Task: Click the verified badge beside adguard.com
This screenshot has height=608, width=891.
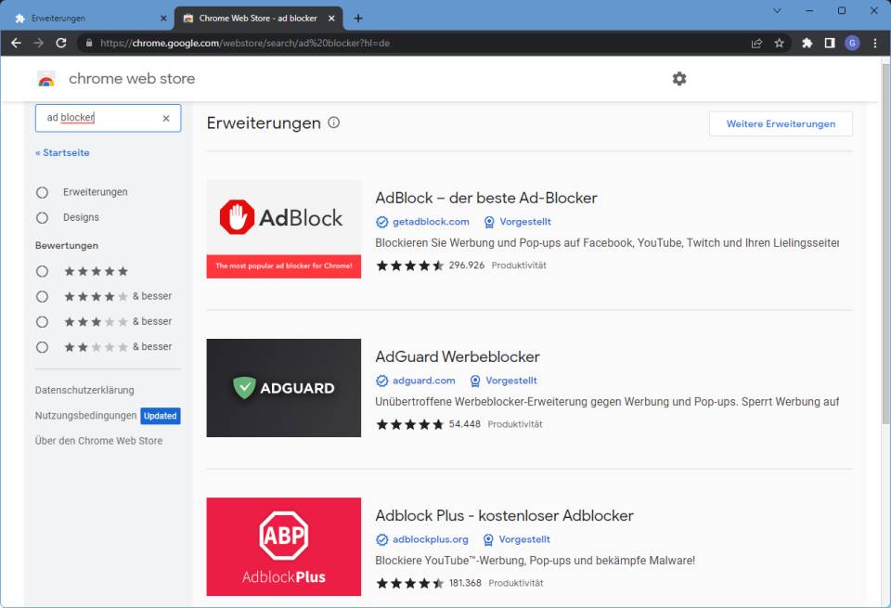Action: pos(381,381)
